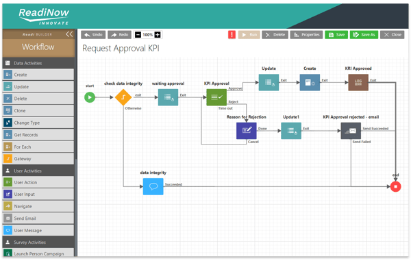Image resolution: width=411 pixels, height=263 pixels.
Task: Click the Send Failed label
Action: tap(362, 142)
